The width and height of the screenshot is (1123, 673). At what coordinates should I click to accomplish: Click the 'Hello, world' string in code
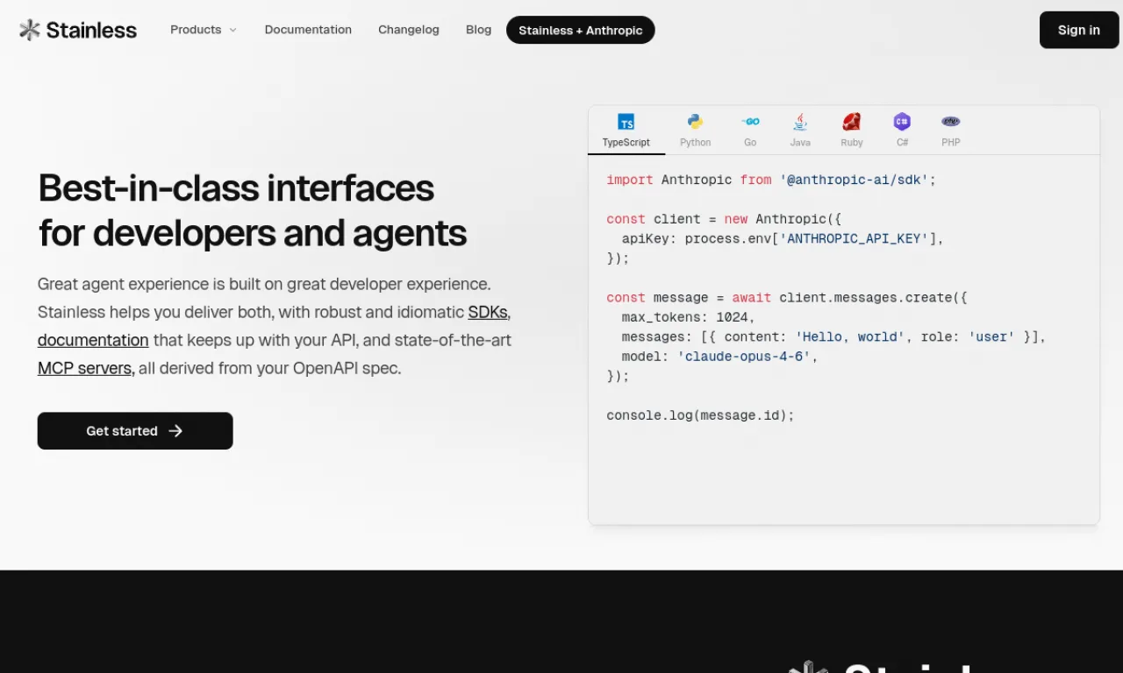(850, 336)
